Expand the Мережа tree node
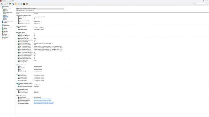The width and height of the screenshot is (209, 117). 1,28
